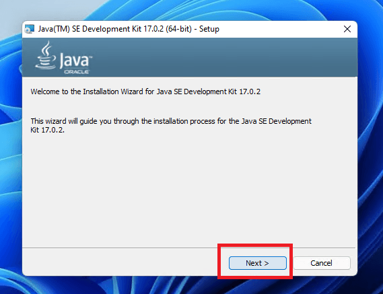Click the word Setup in title bar
This screenshot has height=294, width=383.
[209, 29]
